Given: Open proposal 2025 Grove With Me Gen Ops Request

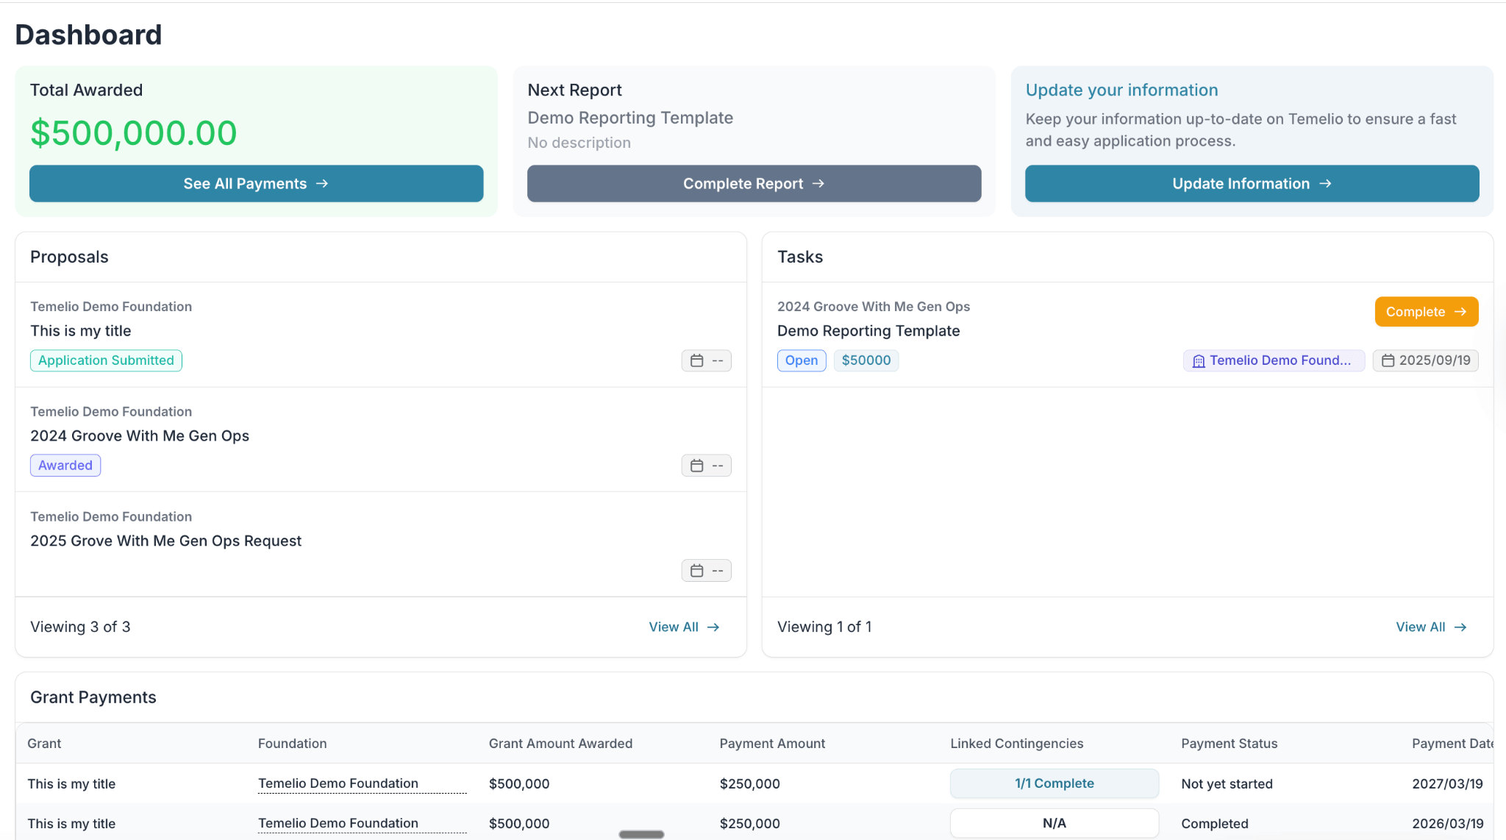Looking at the screenshot, I should click(166, 541).
